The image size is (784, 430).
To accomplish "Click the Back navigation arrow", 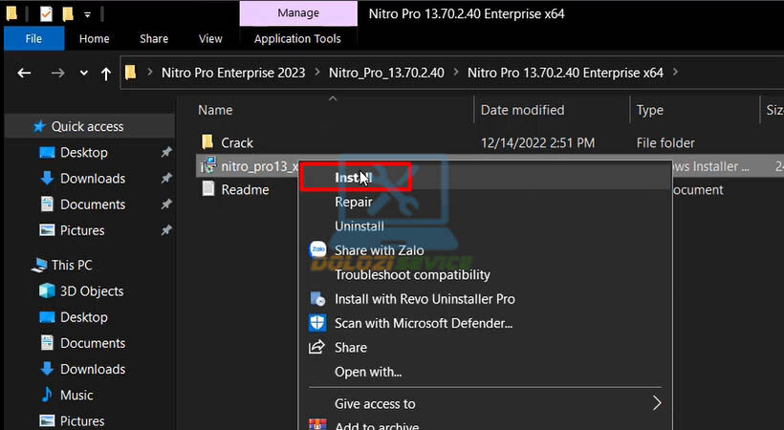I will pos(25,74).
